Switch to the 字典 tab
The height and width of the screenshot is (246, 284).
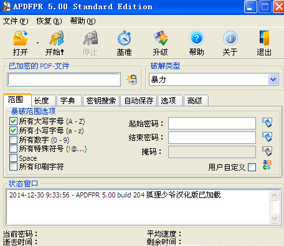coord(69,101)
